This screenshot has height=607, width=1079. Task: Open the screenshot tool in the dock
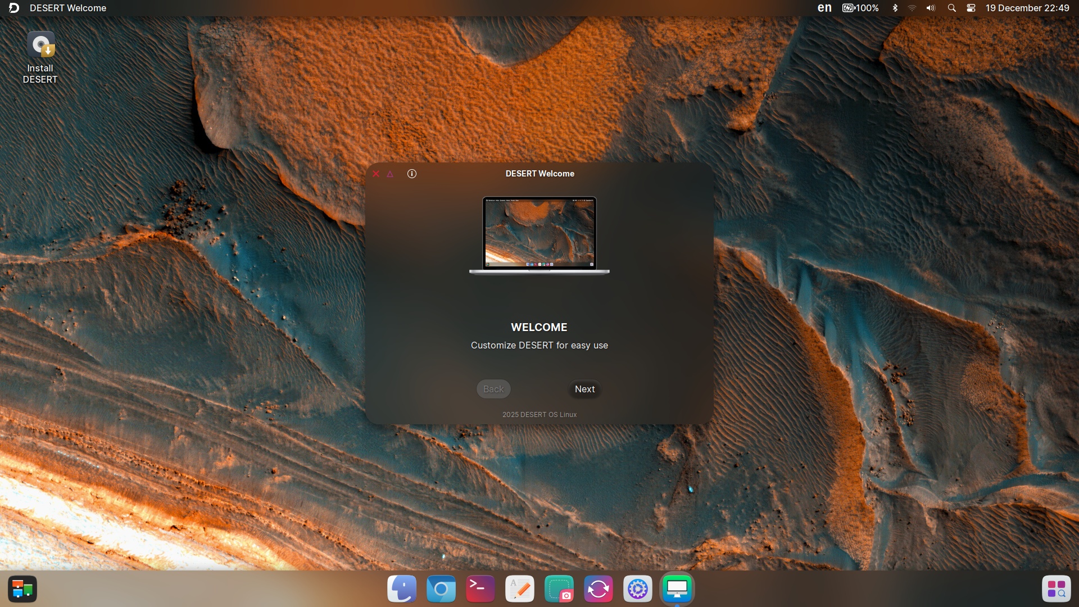[559, 589]
